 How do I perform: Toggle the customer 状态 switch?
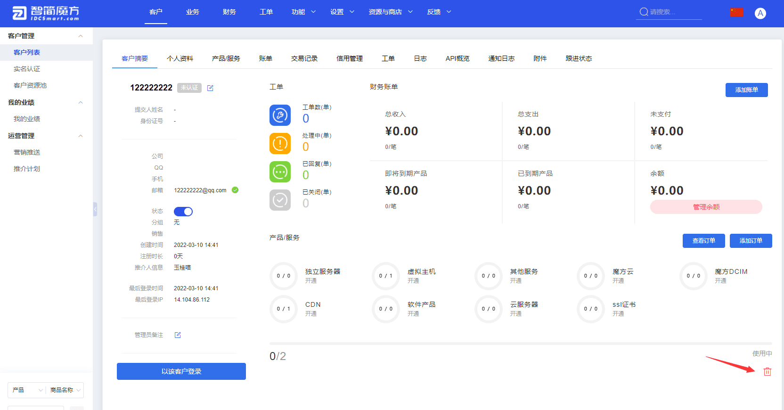[183, 212]
